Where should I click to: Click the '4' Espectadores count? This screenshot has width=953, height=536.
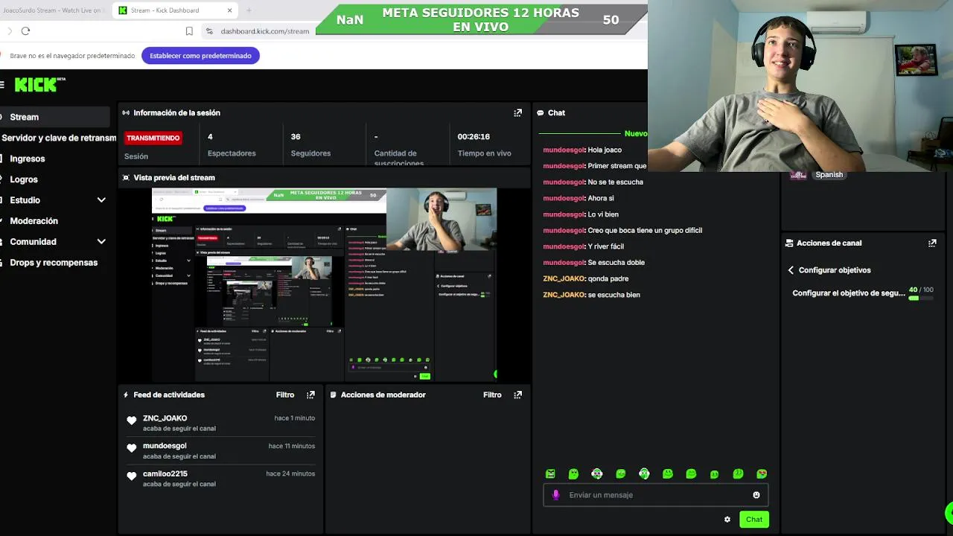210,137
